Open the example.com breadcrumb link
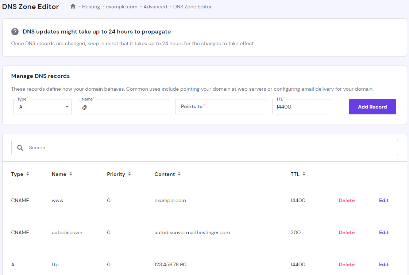This screenshot has height=275, width=409. (x=121, y=7)
